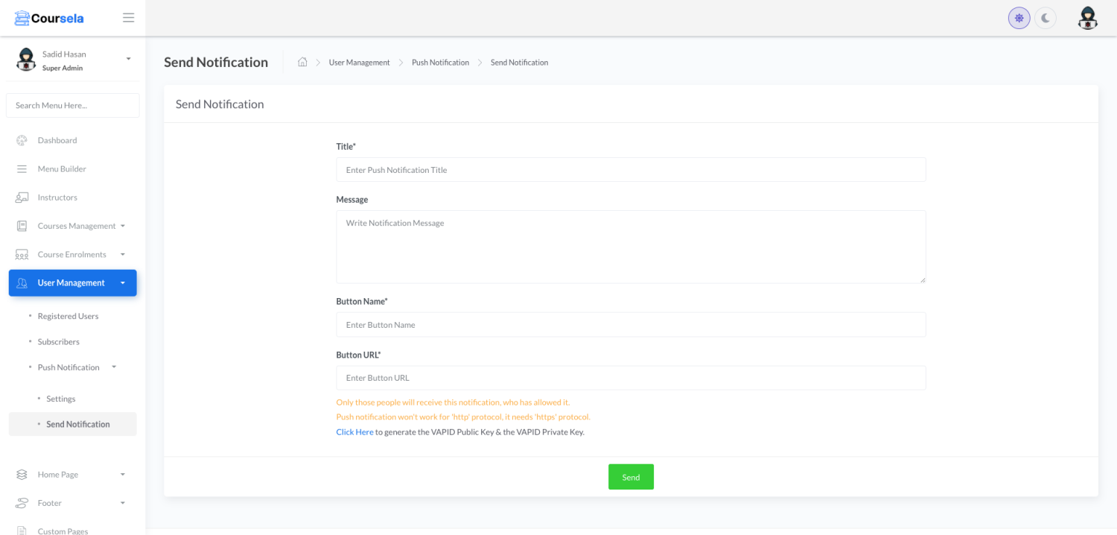1117x535 pixels.
Task: Open the Instructors sidebar icon
Action: (x=22, y=197)
